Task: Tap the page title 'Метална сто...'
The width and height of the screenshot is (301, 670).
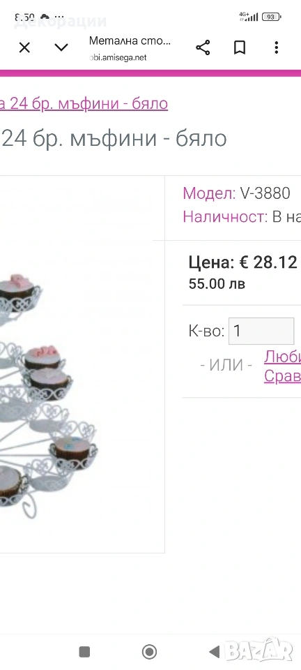Action: pos(130,41)
